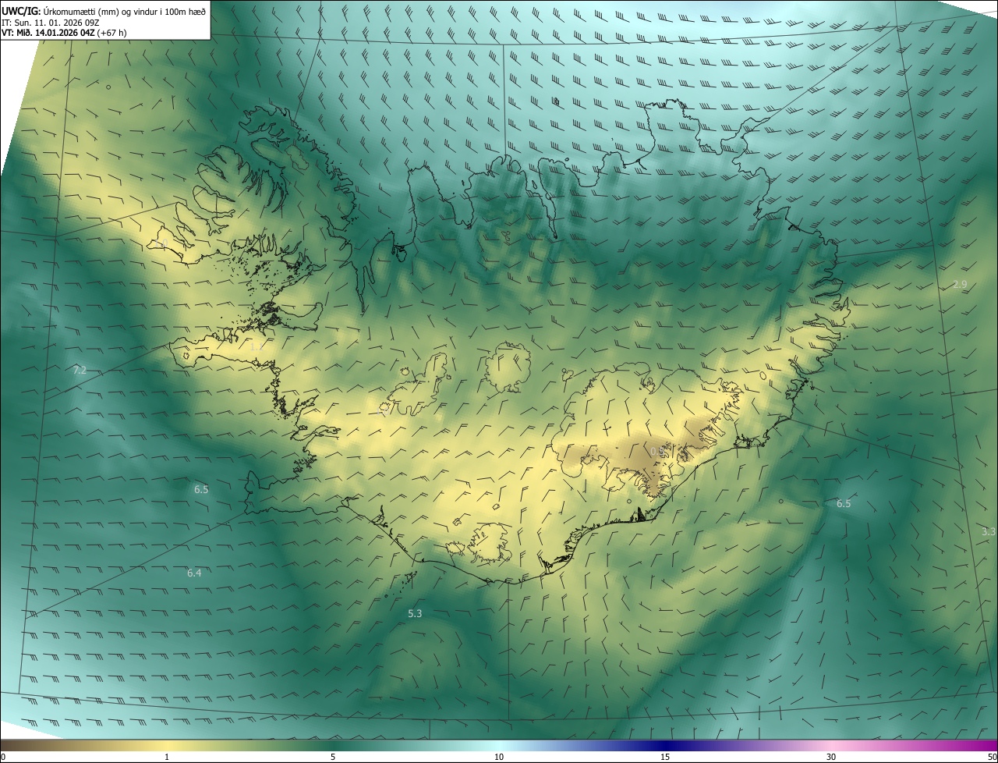
Task: Click the 6.5 value label off the southeast coast
Action: pyautogui.click(x=844, y=504)
